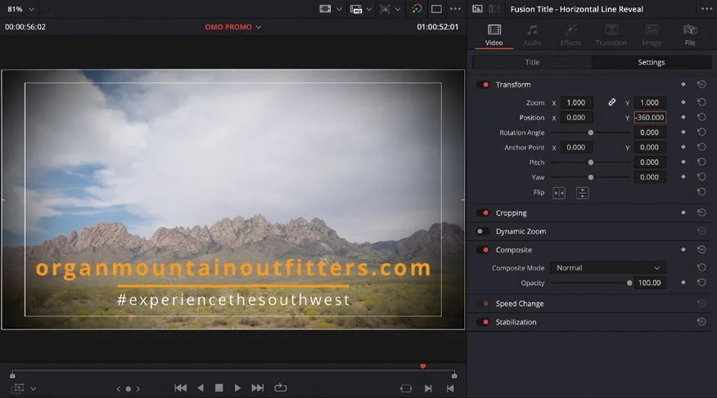Screen dimensions: 717x398
Task: Expand the Dynamic Zoom section header
Action: point(521,231)
